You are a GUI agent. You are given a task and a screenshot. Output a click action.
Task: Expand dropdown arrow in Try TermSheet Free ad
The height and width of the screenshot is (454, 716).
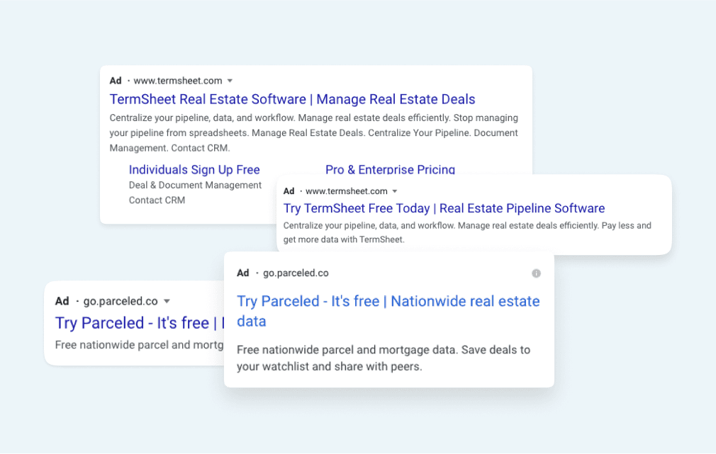pos(395,191)
